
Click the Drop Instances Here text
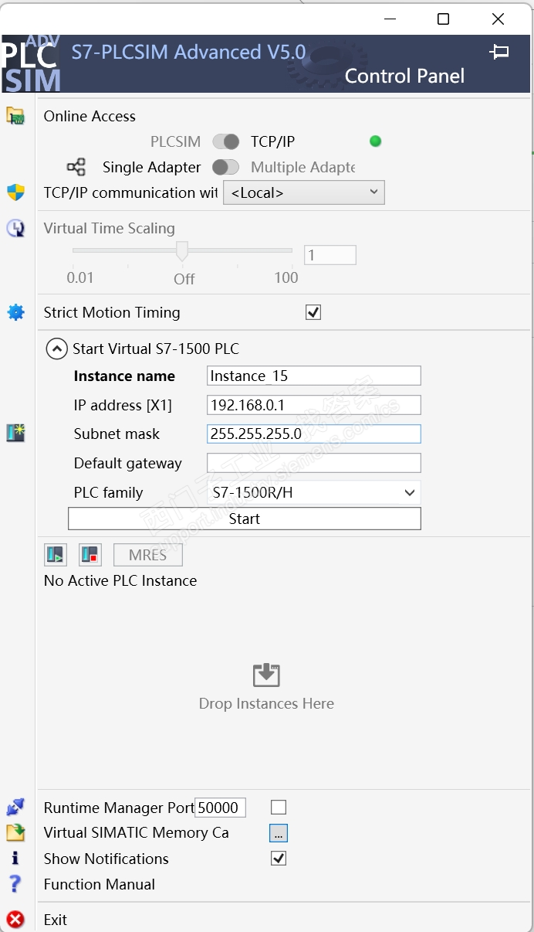click(266, 703)
